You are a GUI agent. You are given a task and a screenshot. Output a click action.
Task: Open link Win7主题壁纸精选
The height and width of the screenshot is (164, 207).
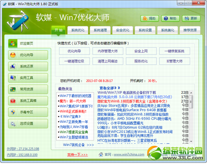(x=74, y=137)
